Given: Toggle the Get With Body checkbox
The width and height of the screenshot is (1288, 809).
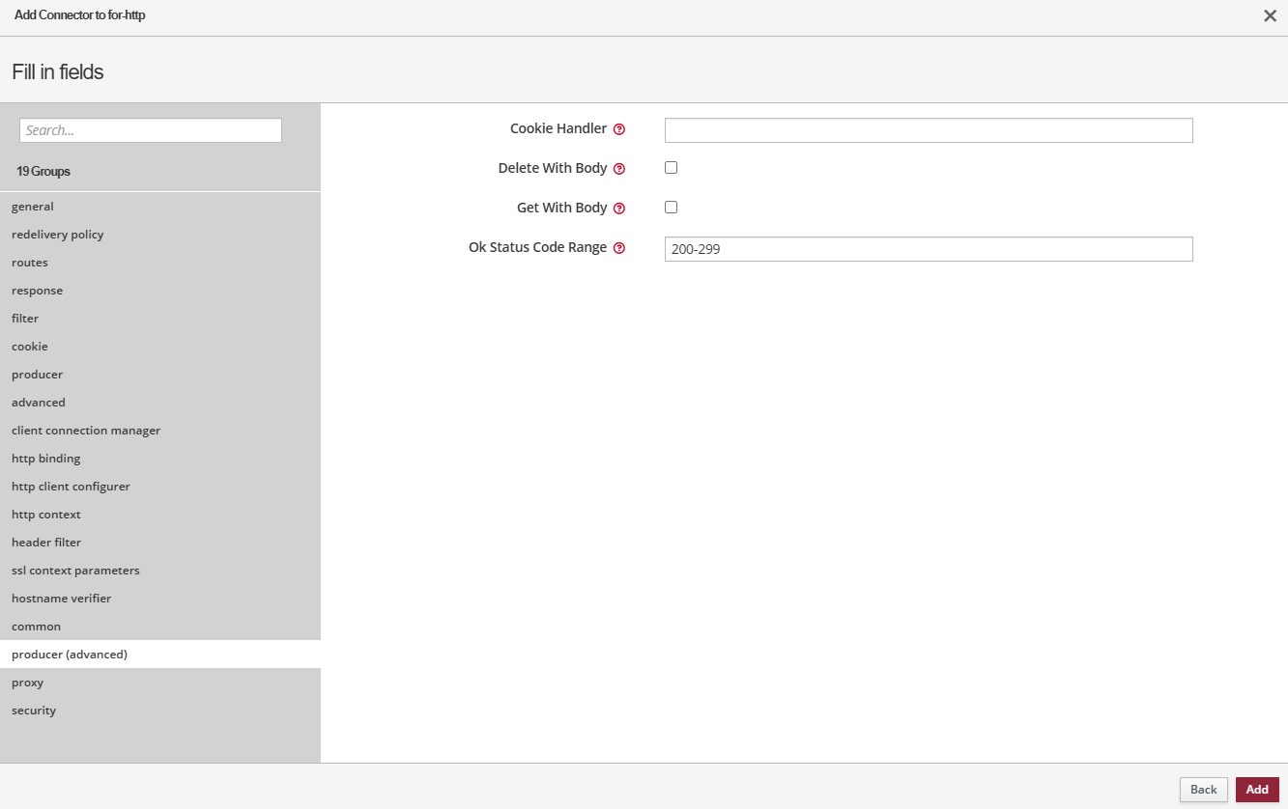Looking at the screenshot, I should (x=672, y=208).
